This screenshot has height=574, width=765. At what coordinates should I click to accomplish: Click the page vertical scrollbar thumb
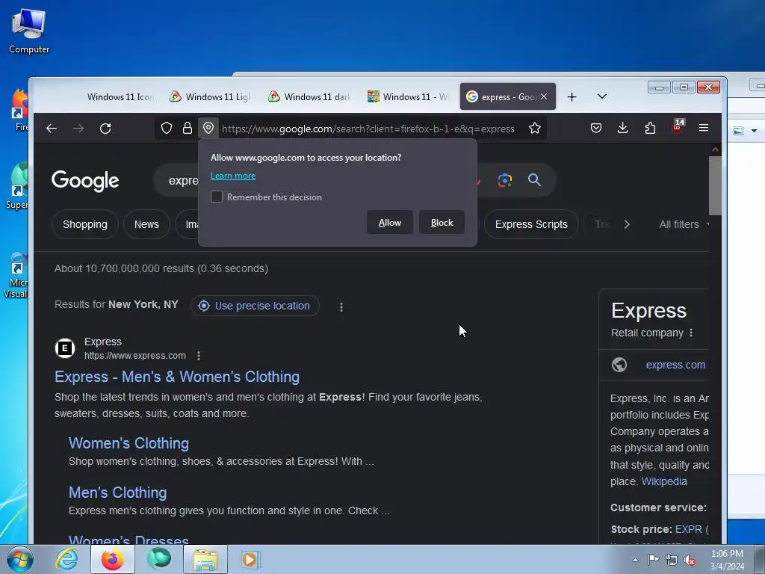[715, 185]
